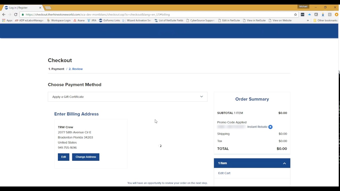This screenshot has width=340, height=191.
Task: Bookmark this page with the star icon
Action: tap(295, 15)
